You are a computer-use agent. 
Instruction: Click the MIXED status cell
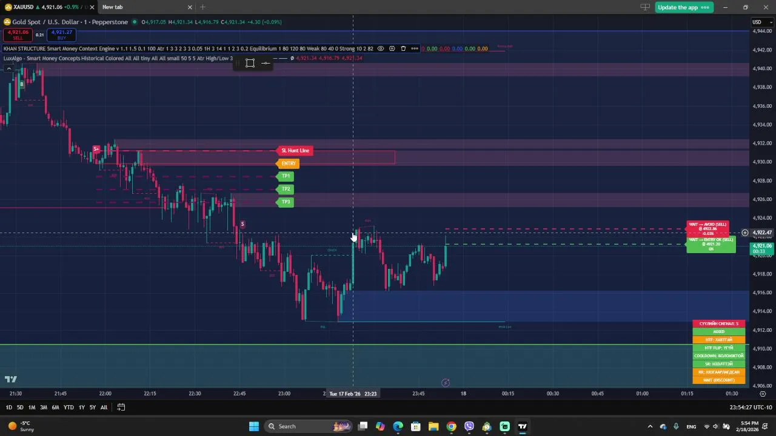click(x=719, y=332)
